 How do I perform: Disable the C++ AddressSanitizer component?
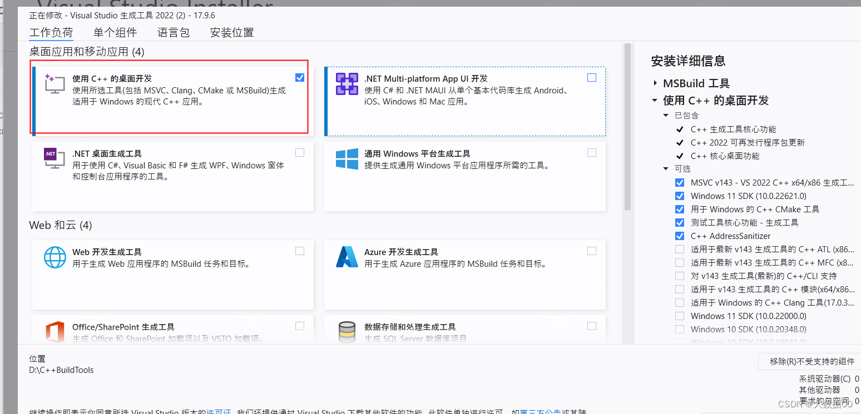click(679, 236)
